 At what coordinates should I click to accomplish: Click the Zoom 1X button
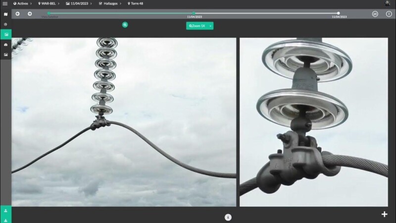coord(197,26)
